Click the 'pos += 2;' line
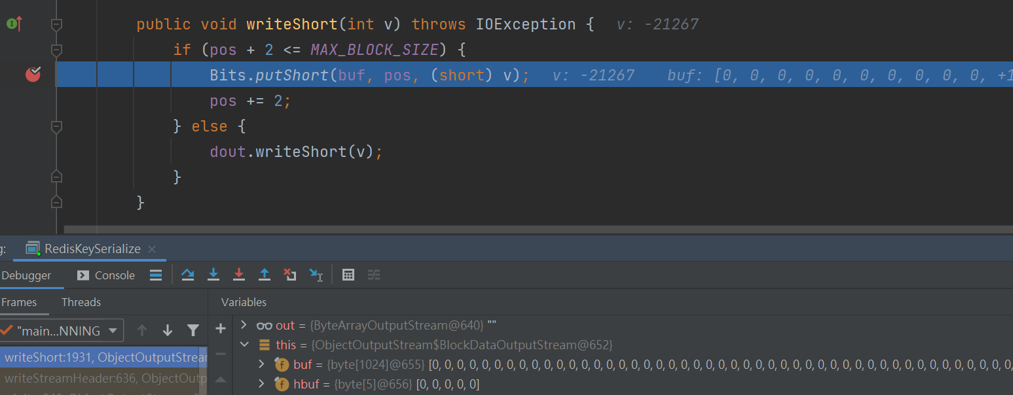 pos(249,101)
